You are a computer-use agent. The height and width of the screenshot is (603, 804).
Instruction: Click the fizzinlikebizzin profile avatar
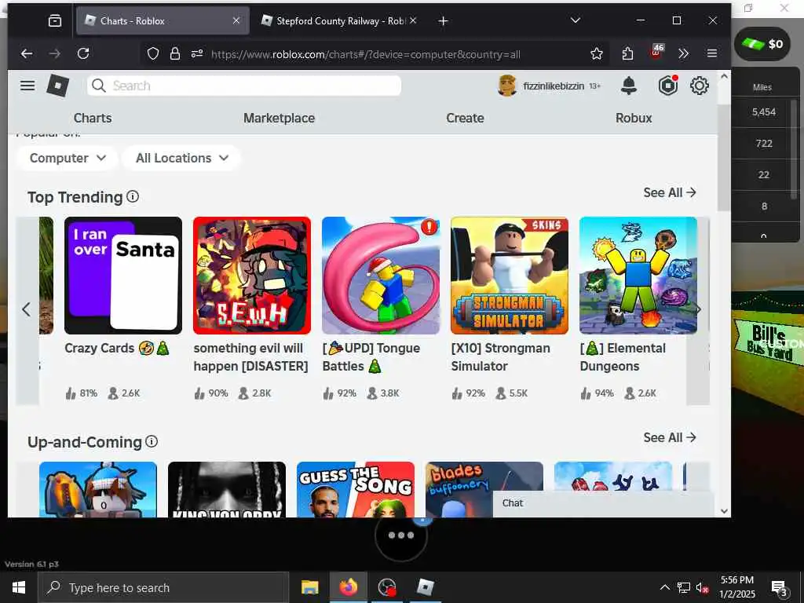pos(507,86)
